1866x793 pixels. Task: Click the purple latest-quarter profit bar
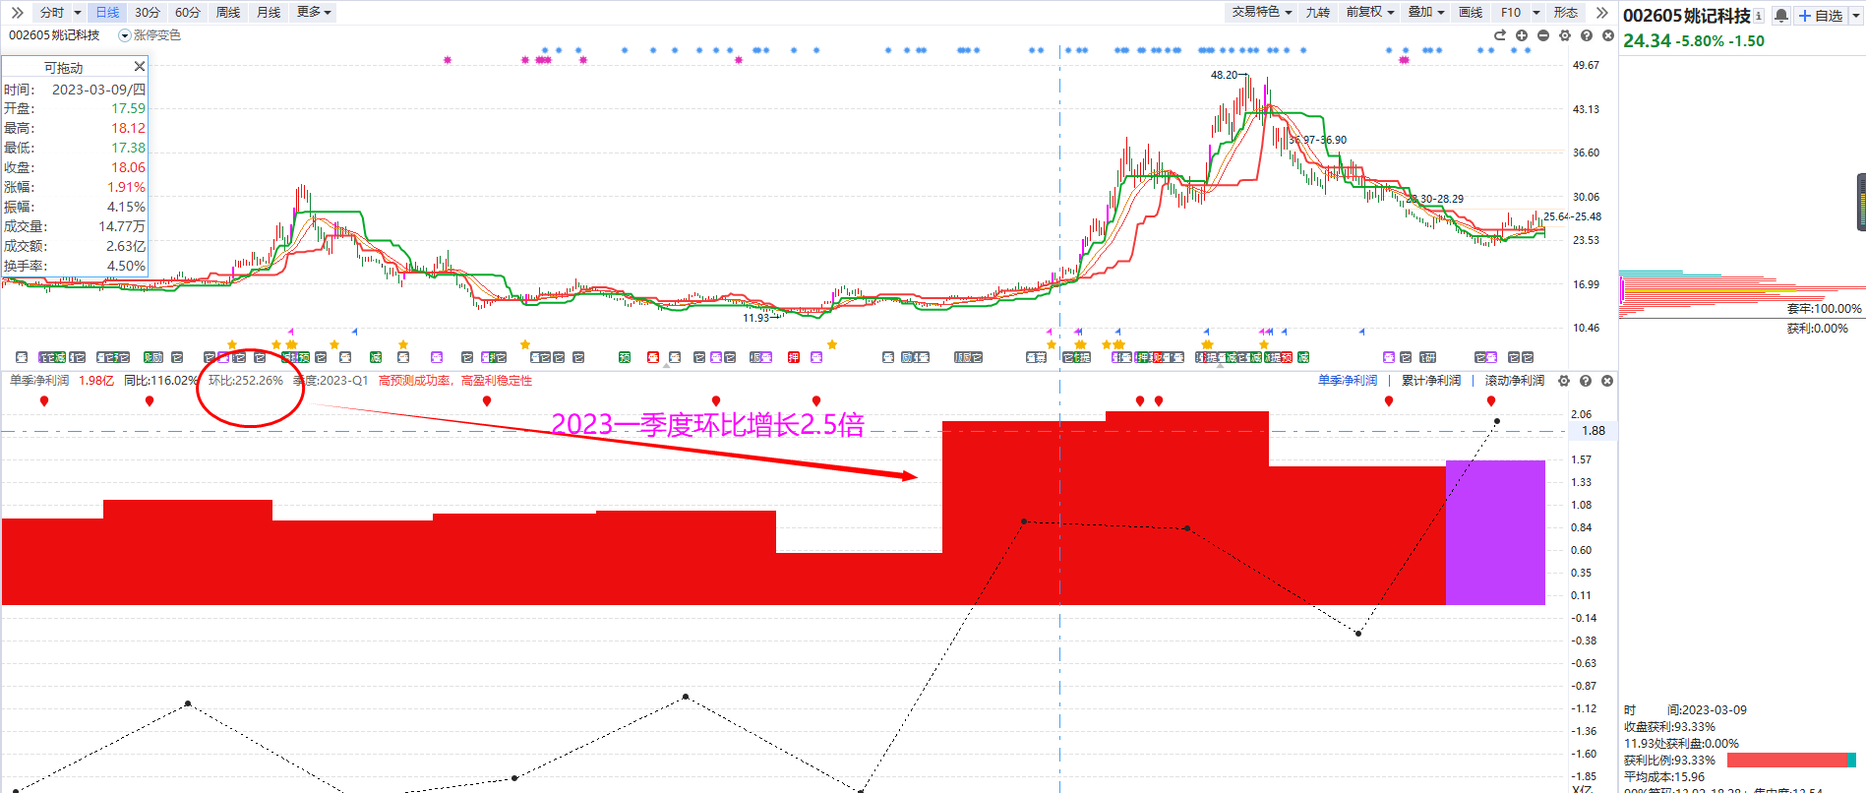(x=1495, y=532)
